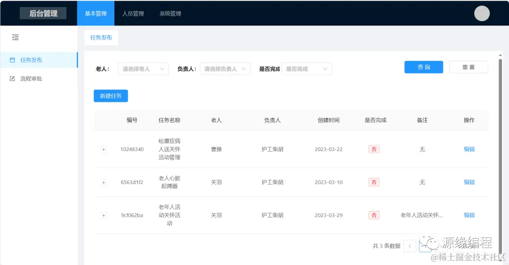The width and height of the screenshot is (509, 265).
Task: Click the 是否完成 column header
Action: point(375,120)
